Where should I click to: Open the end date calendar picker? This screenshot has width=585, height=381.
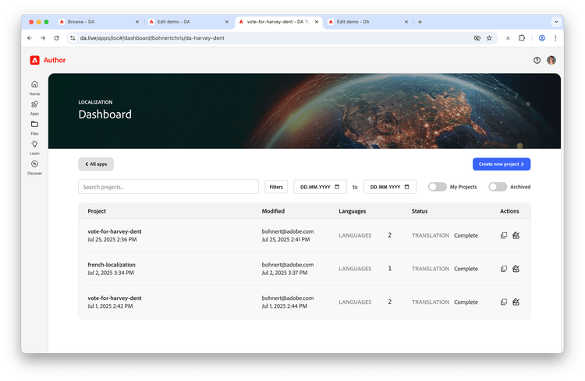[406, 187]
